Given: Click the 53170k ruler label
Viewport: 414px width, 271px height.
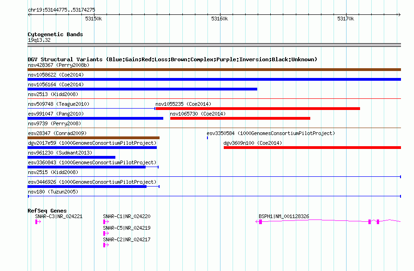Looking at the screenshot, I should click(346, 19).
